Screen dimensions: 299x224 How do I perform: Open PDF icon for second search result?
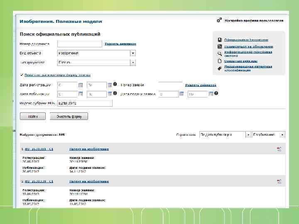click(279, 181)
